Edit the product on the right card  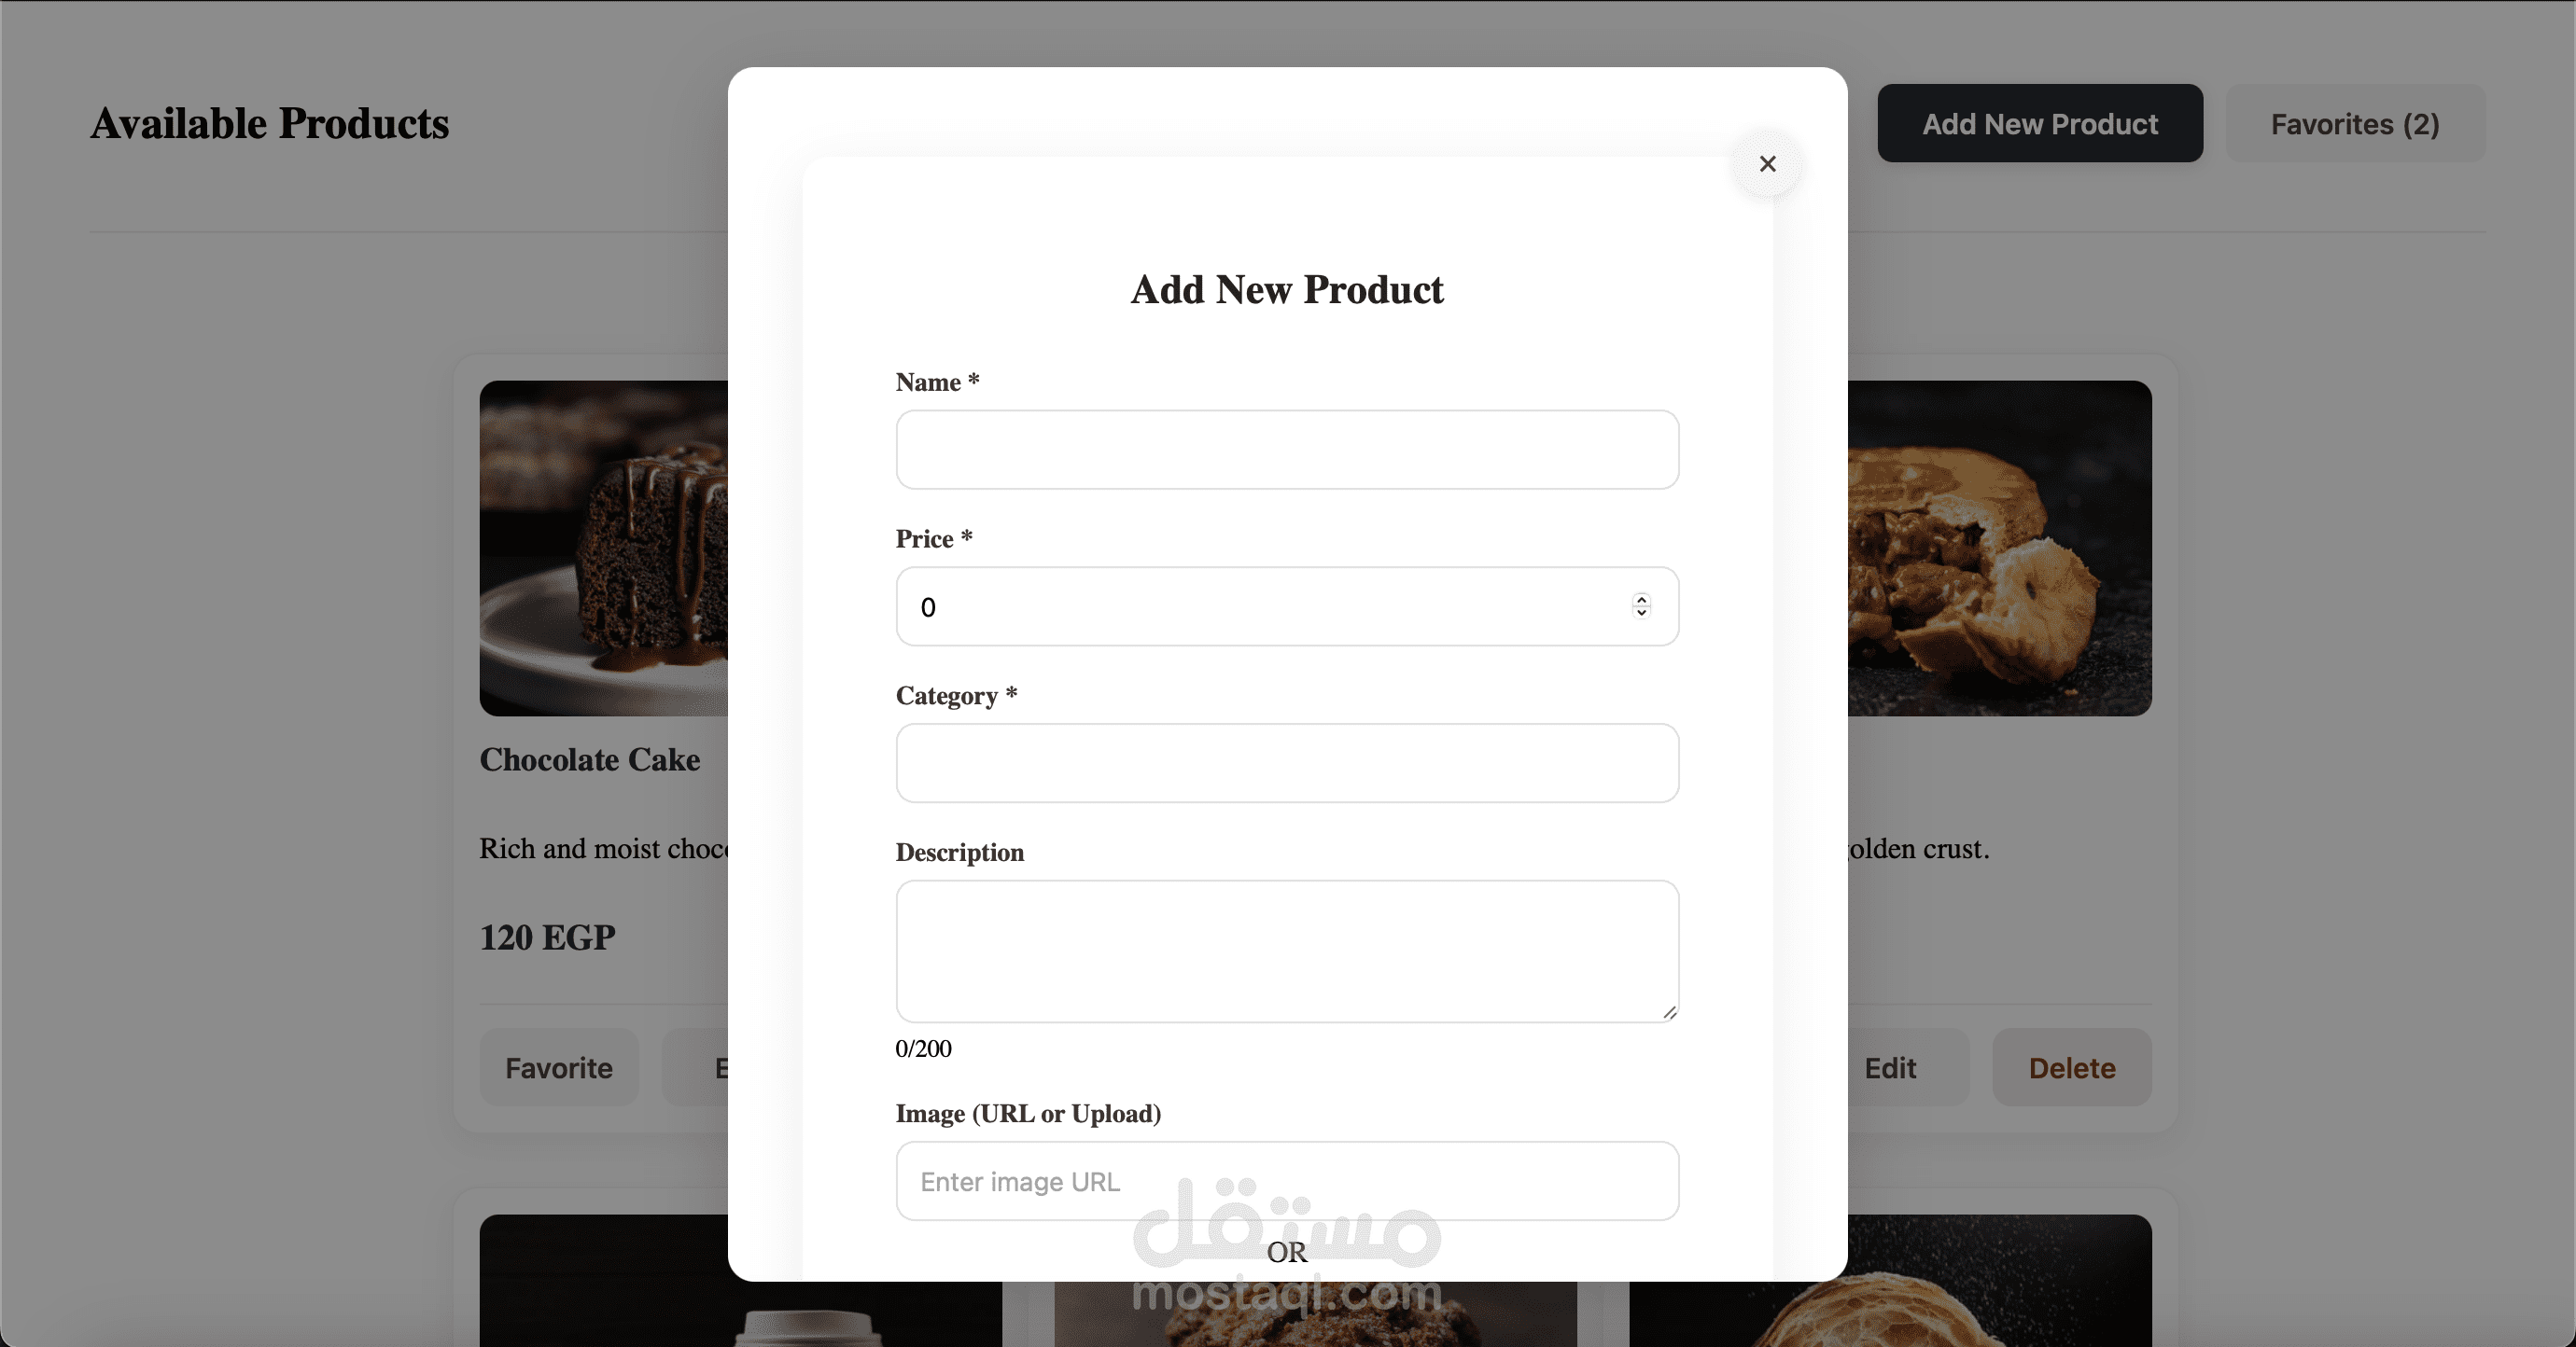tap(1890, 1067)
